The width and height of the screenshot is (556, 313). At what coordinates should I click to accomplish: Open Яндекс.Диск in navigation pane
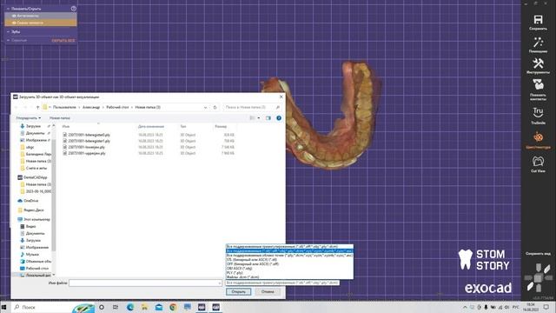pyautogui.click(x=33, y=210)
